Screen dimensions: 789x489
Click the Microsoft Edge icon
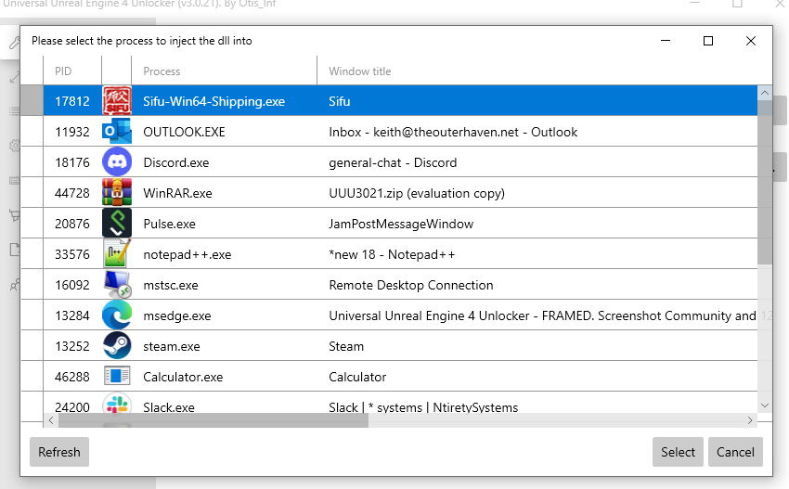pyautogui.click(x=117, y=315)
